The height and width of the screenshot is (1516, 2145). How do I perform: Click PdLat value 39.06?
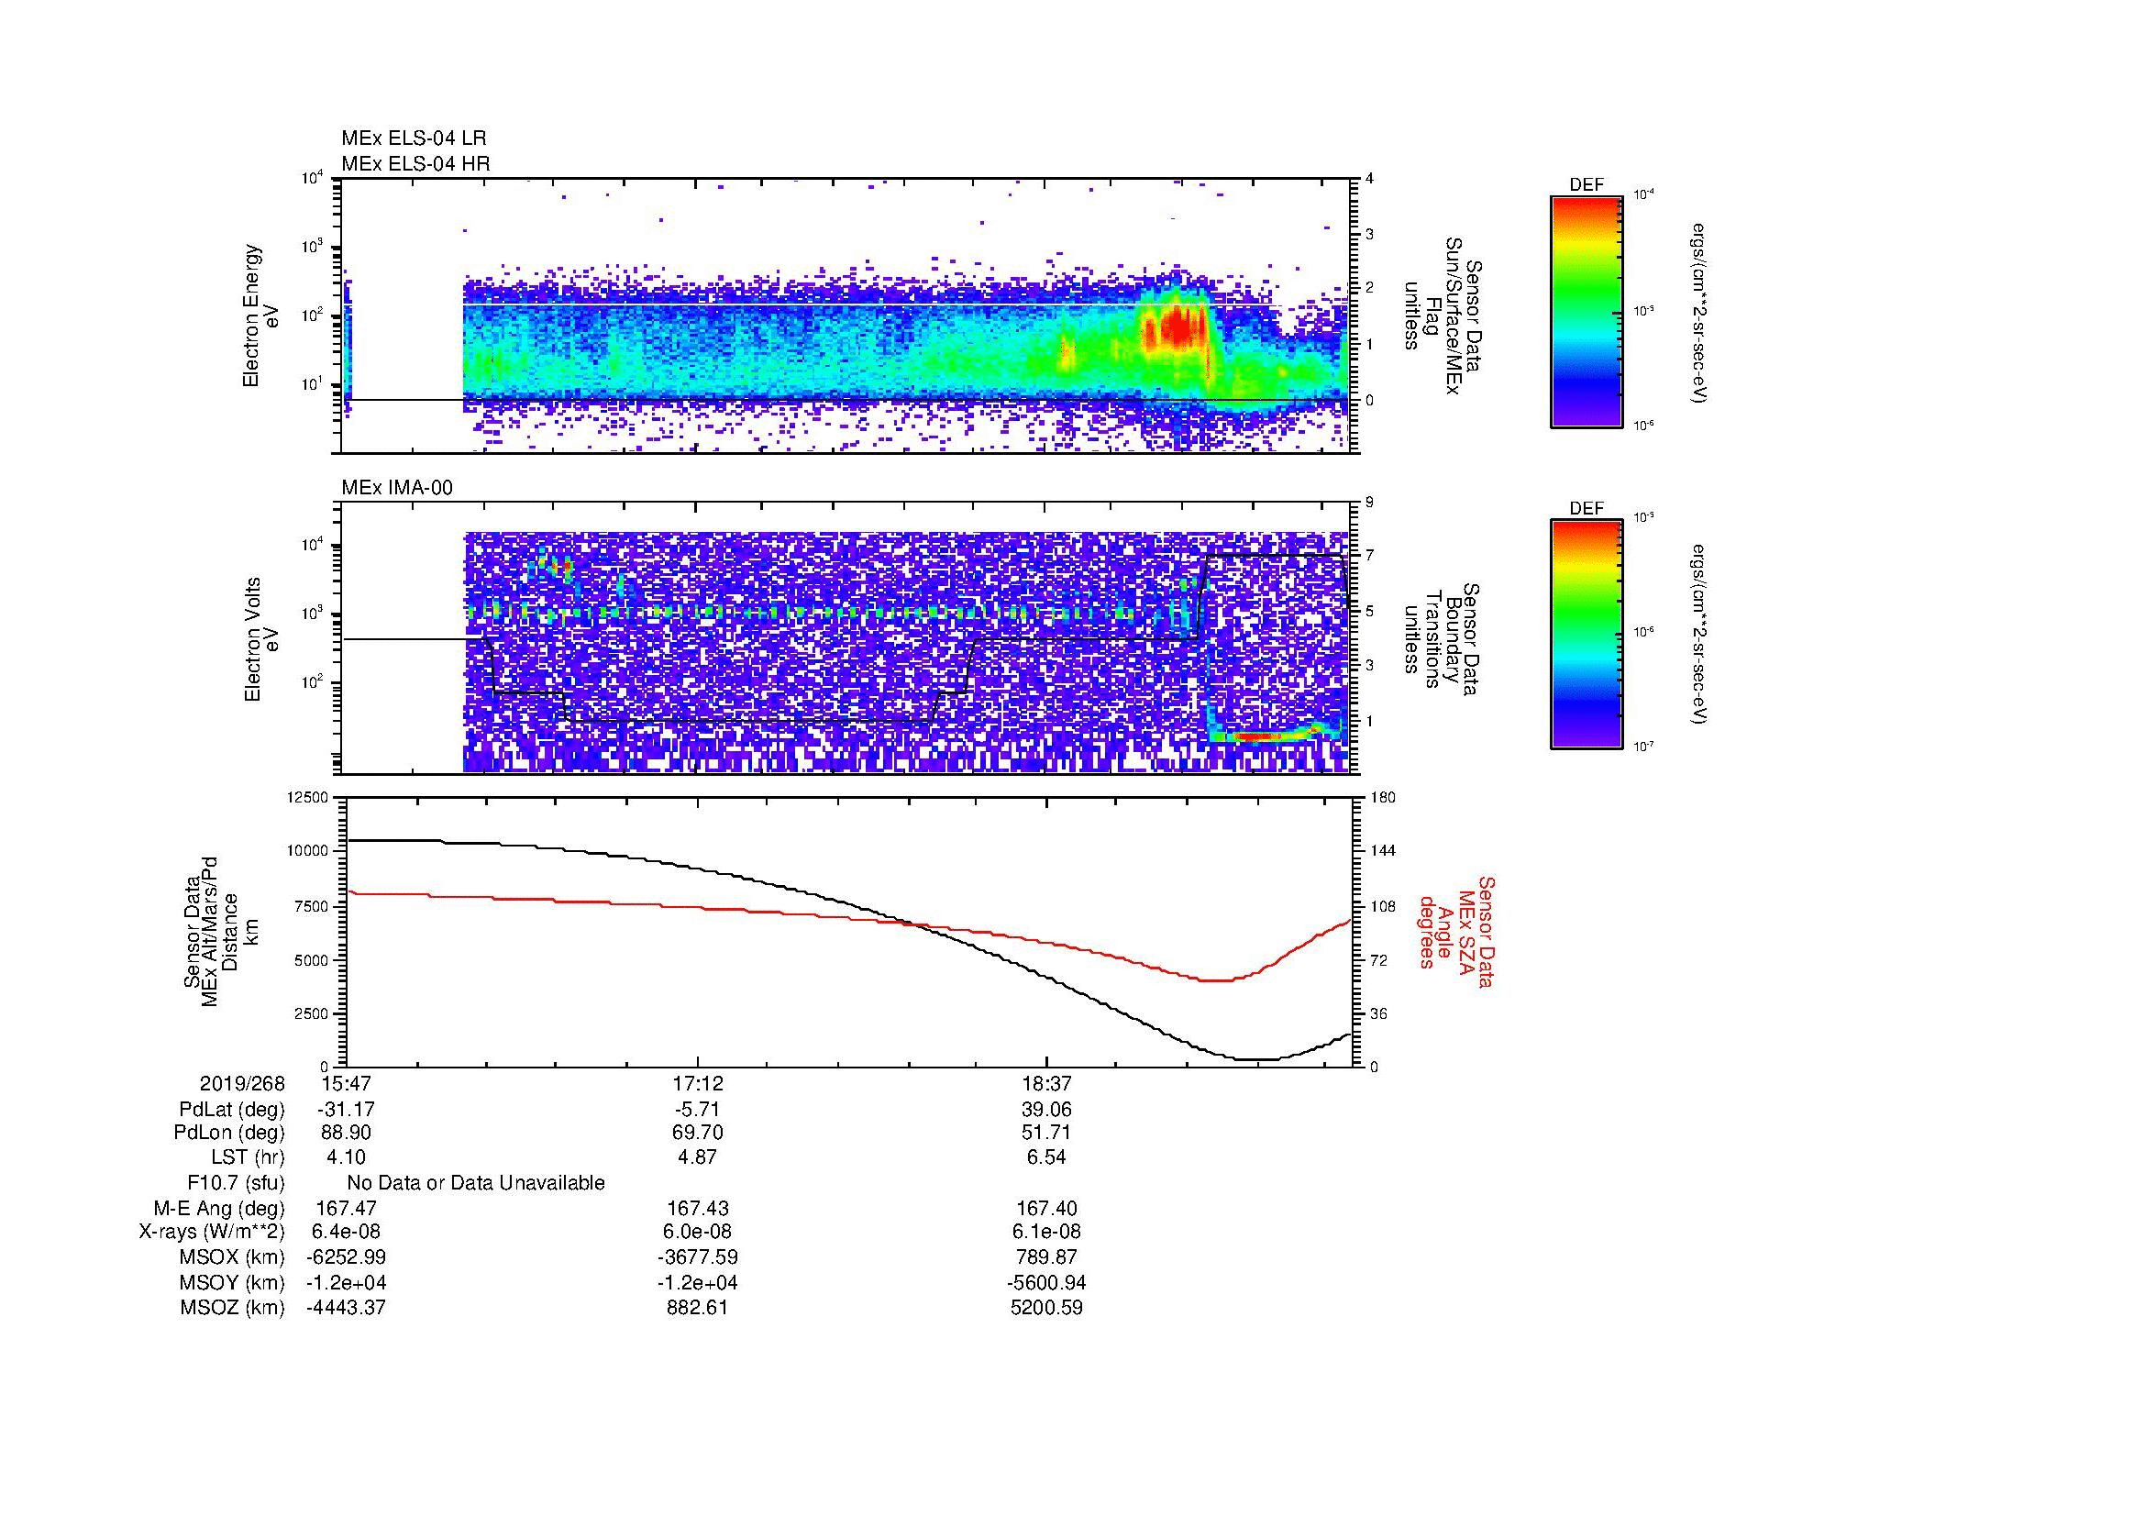(x=1047, y=1110)
